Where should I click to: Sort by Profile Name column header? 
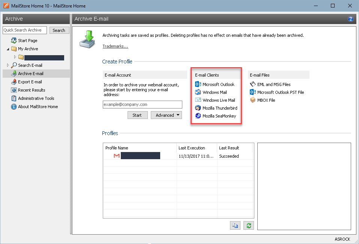tap(140, 148)
